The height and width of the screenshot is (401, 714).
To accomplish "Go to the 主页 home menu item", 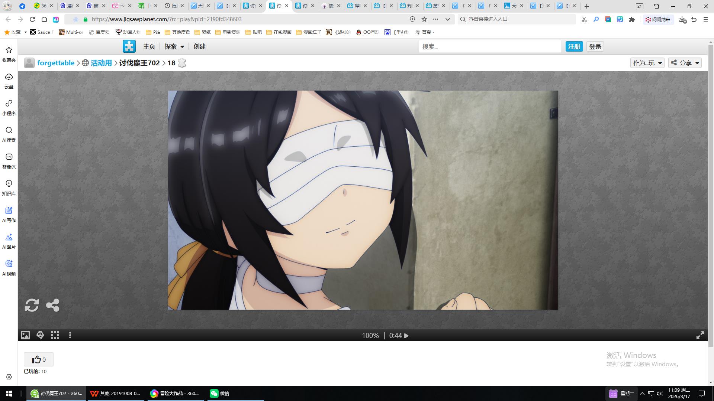I will coord(149,46).
